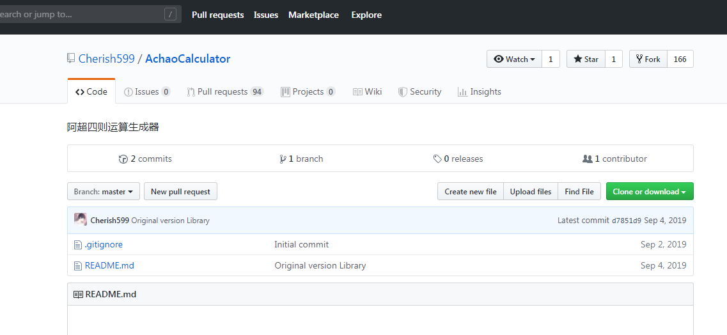The height and width of the screenshot is (335, 727).
Task: Open the Security tab
Action: pos(419,91)
